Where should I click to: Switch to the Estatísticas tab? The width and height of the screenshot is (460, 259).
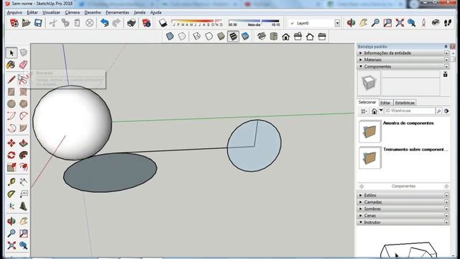click(x=405, y=103)
